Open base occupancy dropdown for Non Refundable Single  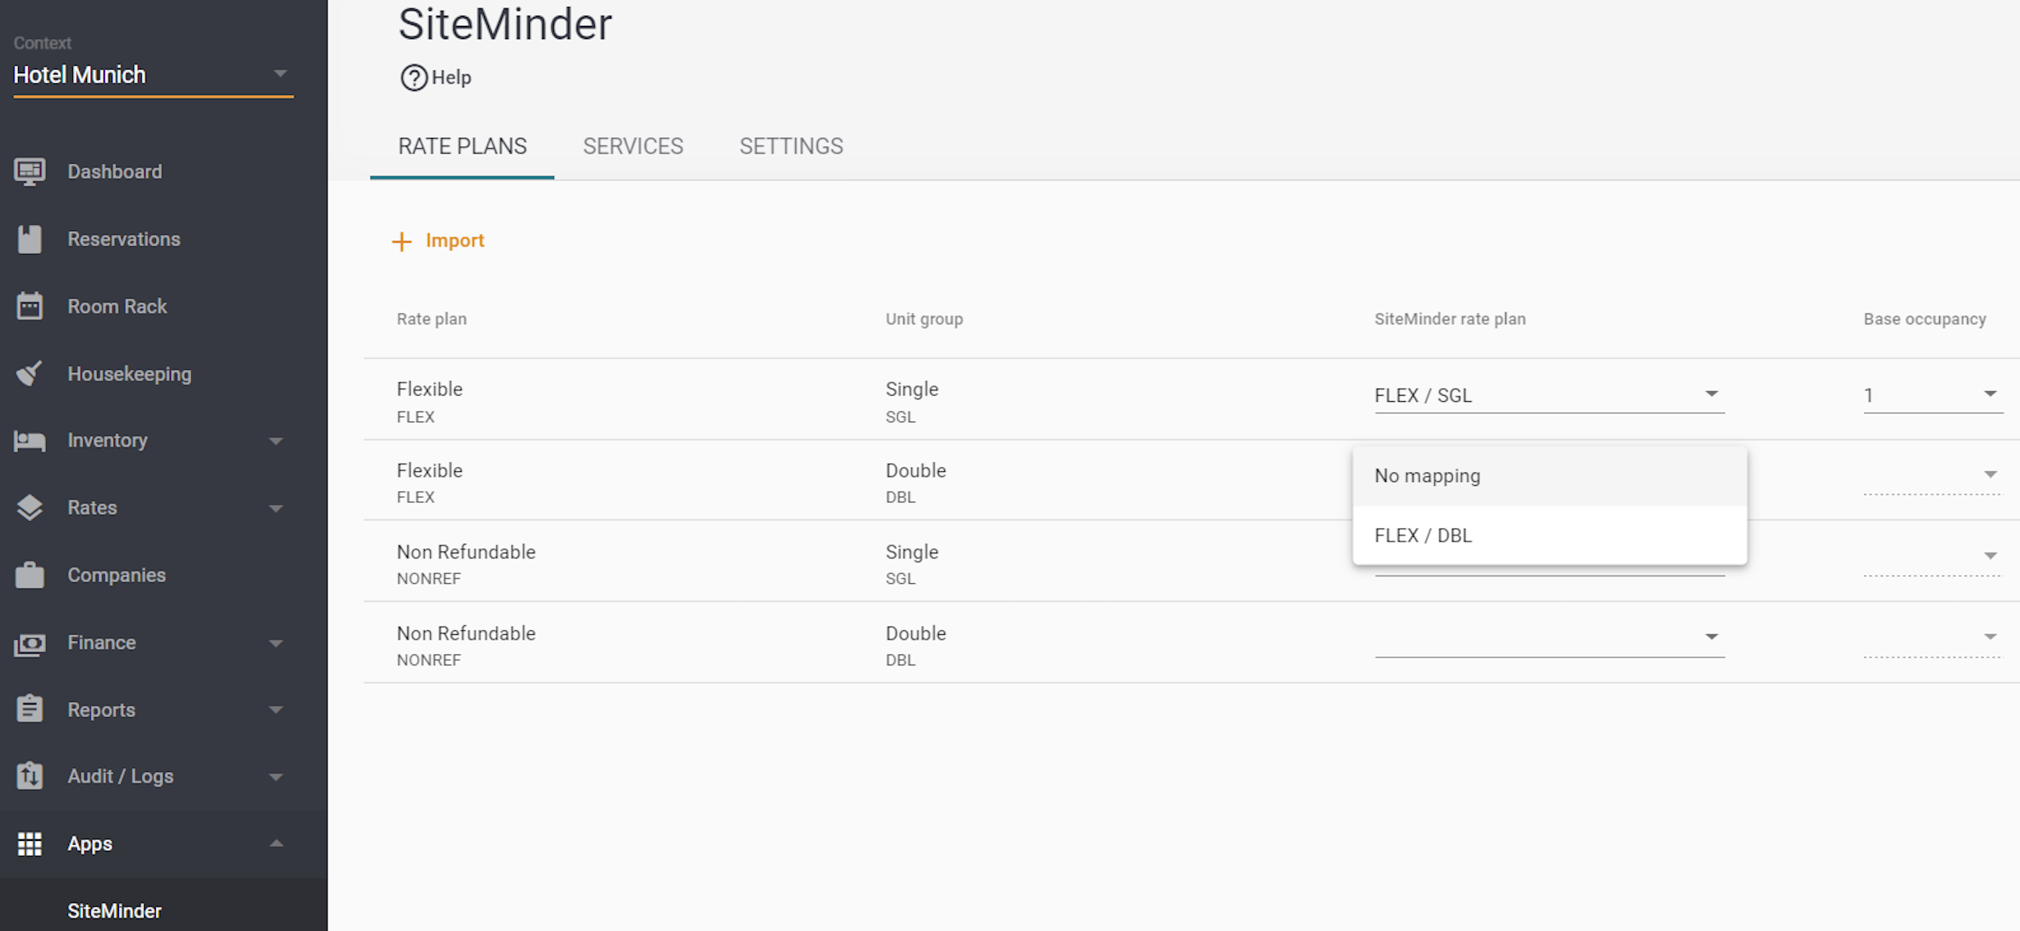pos(1932,556)
